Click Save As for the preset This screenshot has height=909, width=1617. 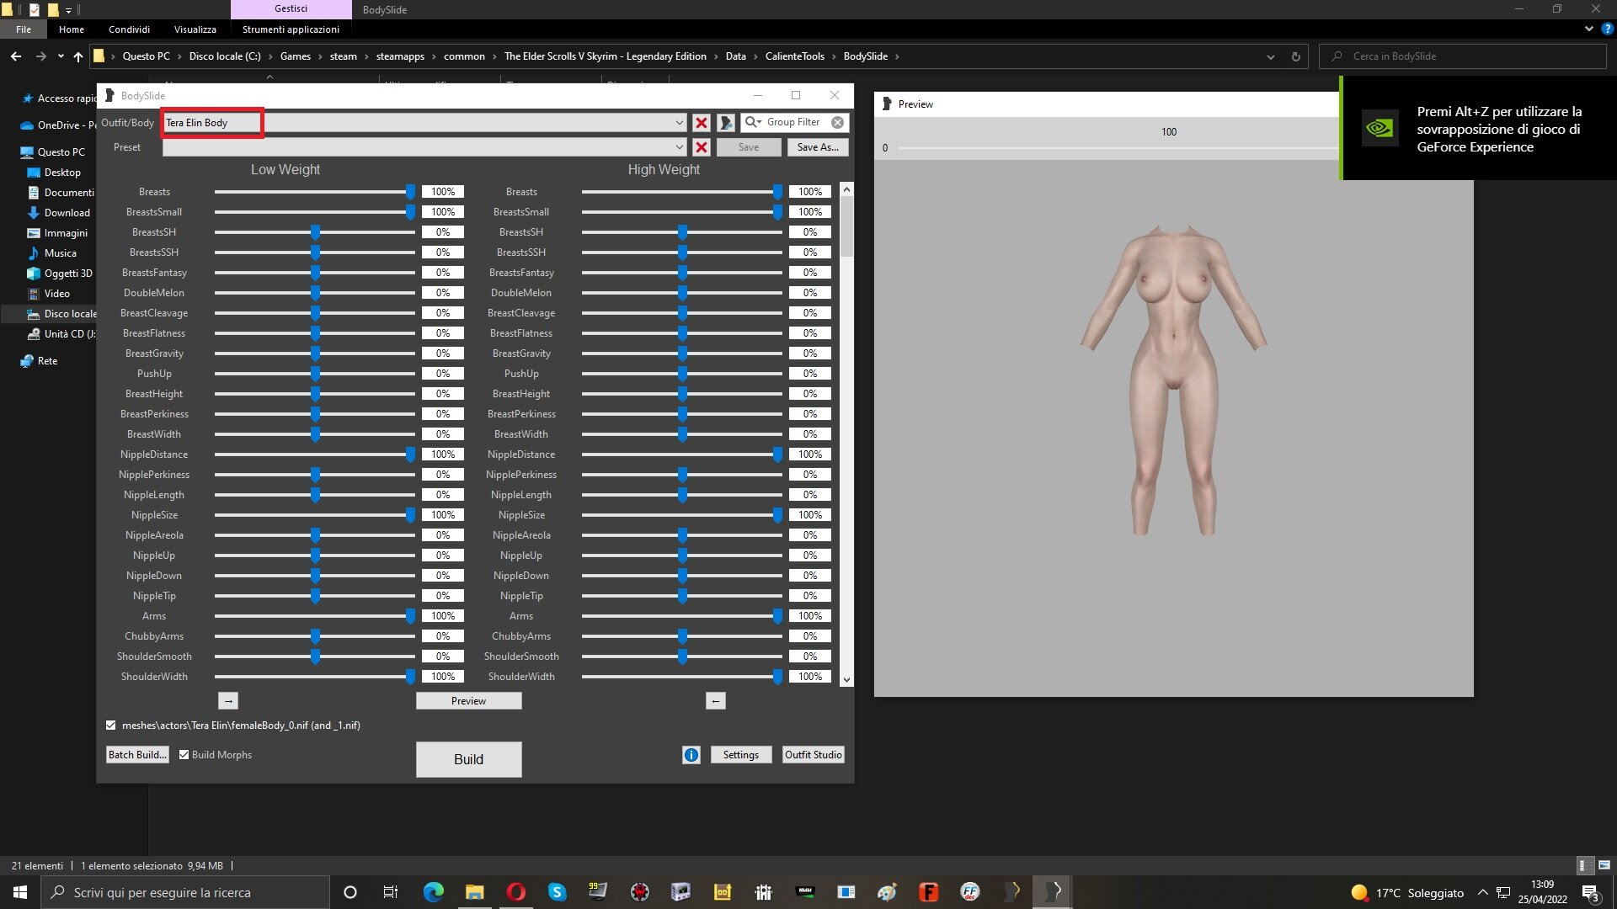tap(818, 147)
